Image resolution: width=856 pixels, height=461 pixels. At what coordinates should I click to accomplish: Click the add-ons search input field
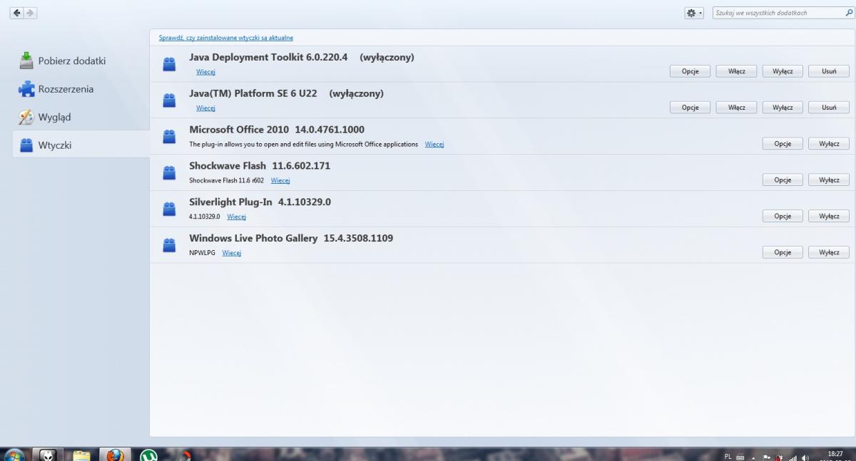(776, 13)
